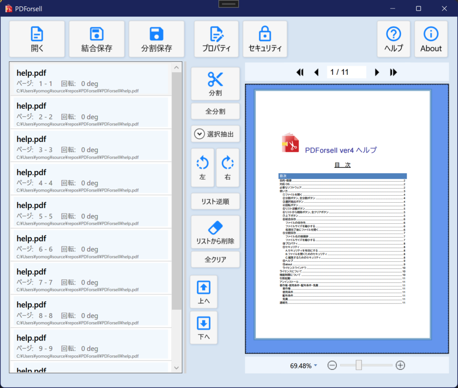This screenshot has height=388, width=458.
Task: Click the リストから削除 eraser button
Action: click(x=215, y=232)
